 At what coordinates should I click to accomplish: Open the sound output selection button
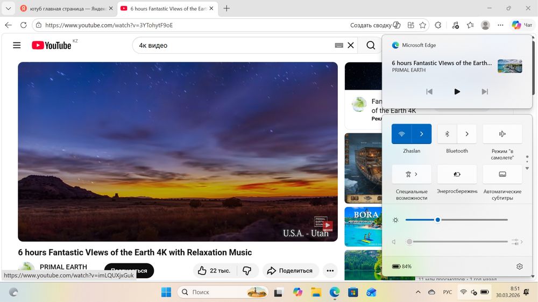[x=517, y=242]
